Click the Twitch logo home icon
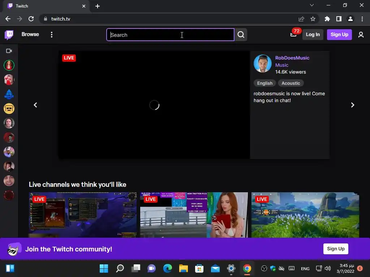 click(9, 35)
